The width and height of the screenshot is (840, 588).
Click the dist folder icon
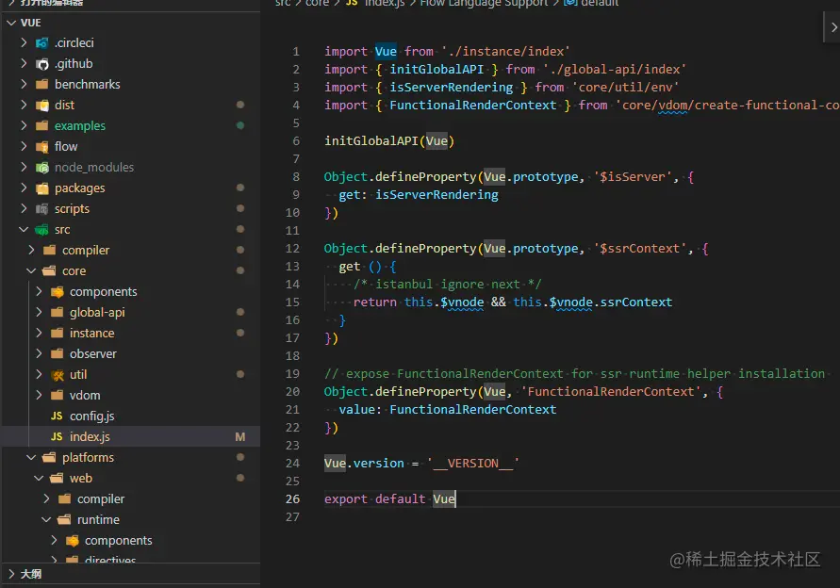tap(41, 106)
